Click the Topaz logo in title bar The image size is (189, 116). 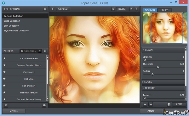click(3, 3)
